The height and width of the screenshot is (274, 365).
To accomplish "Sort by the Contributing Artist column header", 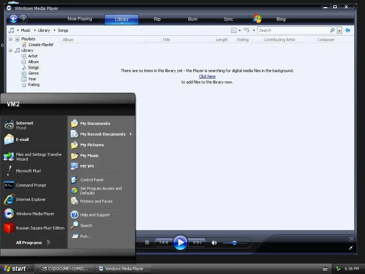I will point(289,40).
